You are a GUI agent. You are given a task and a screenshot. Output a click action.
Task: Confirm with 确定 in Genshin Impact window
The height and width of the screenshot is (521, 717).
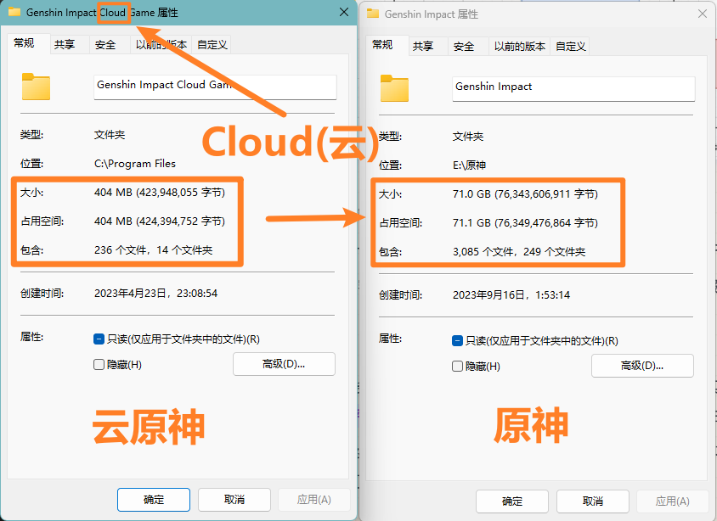click(x=512, y=501)
